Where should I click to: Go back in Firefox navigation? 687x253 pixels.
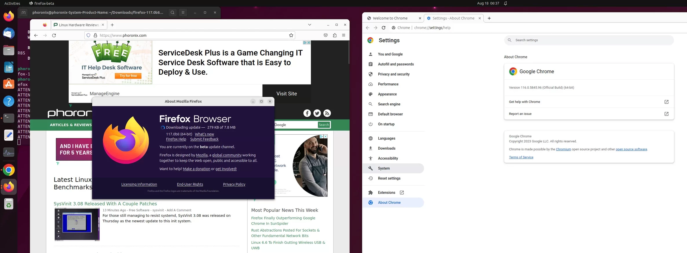[x=36, y=35]
